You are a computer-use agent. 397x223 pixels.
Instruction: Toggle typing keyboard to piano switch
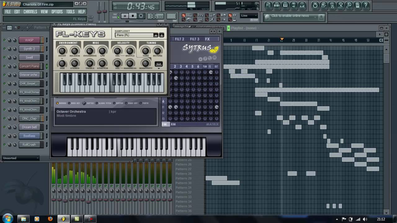point(184,15)
